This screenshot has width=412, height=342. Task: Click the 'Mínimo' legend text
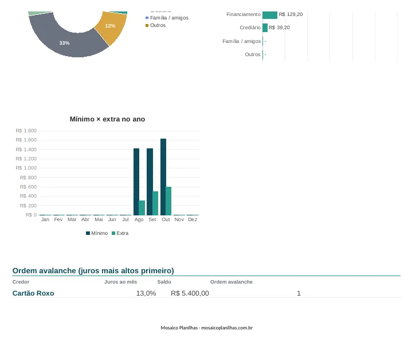click(x=99, y=233)
